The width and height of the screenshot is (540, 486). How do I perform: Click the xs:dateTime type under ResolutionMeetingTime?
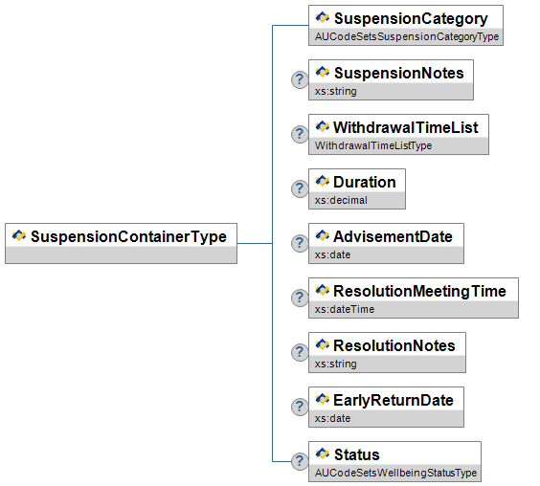pos(345,309)
